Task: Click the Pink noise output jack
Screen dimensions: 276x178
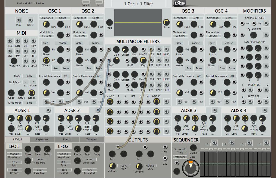Action: [x=19, y=20]
